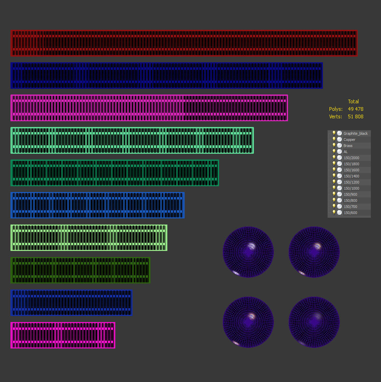Select the navy grille below the red one
The height and width of the screenshot is (382, 381).
pyautogui.click(x=167, y=76)
